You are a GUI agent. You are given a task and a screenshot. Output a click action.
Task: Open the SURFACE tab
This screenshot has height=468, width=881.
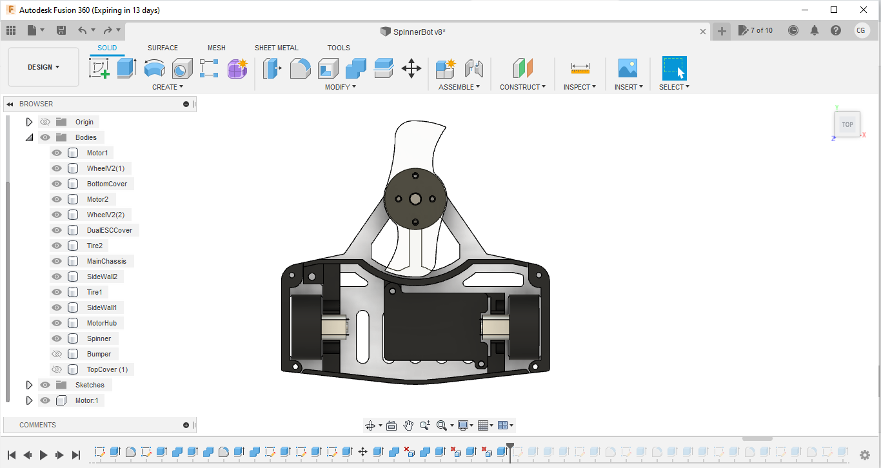tap(163, 48)
